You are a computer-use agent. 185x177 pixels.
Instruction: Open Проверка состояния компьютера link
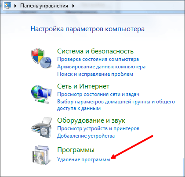click(98, 59)
